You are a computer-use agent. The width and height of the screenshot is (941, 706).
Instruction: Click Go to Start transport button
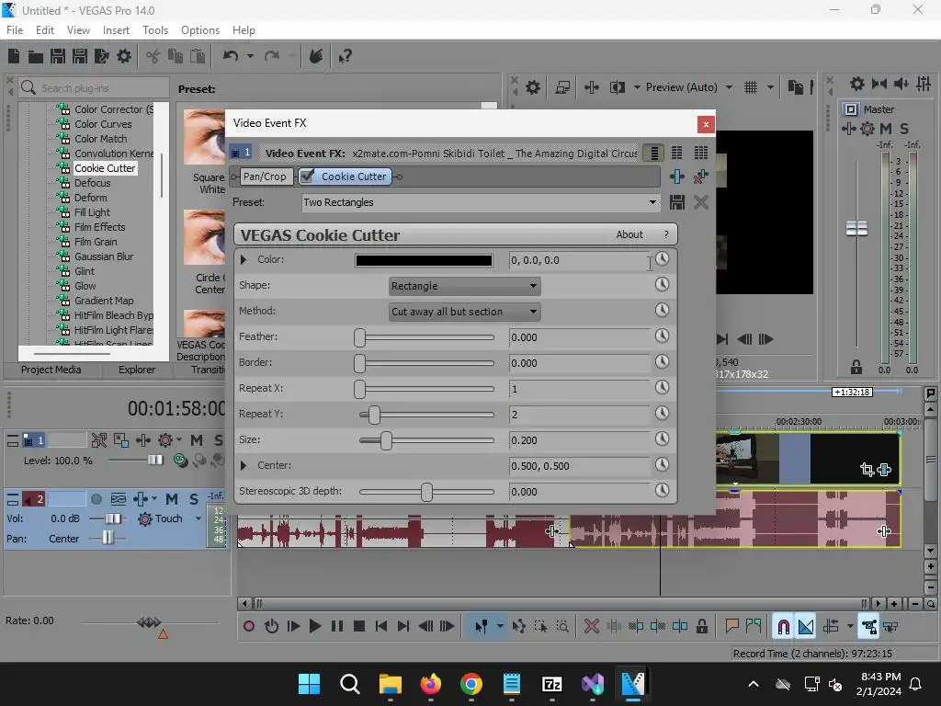pos(381,627)
